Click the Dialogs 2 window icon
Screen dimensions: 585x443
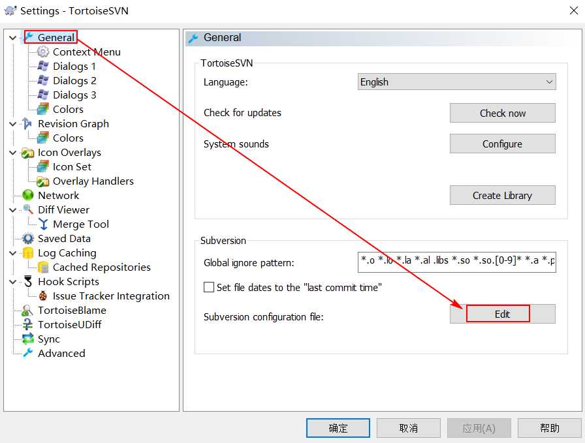43,80
